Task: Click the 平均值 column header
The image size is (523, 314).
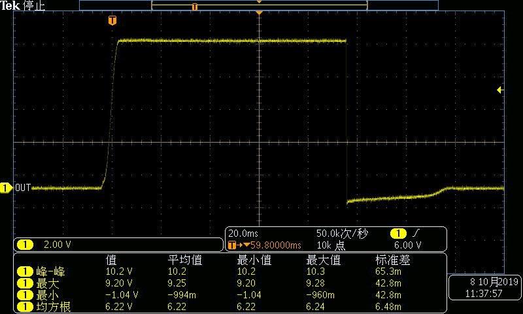Action: 185,260
